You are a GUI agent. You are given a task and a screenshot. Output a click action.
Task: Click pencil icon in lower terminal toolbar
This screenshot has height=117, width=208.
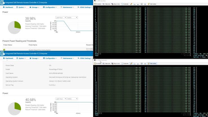tap(131, 63)
